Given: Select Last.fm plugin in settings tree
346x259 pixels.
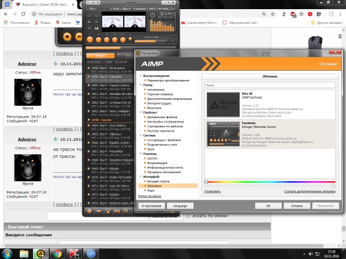Looking at the screenshot, I should 152,158.
